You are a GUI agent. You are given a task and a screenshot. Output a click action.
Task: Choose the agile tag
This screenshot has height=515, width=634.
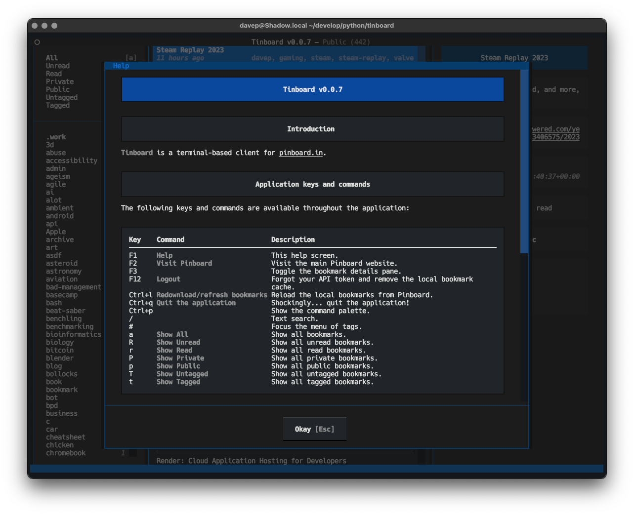[x=56, y=184]
